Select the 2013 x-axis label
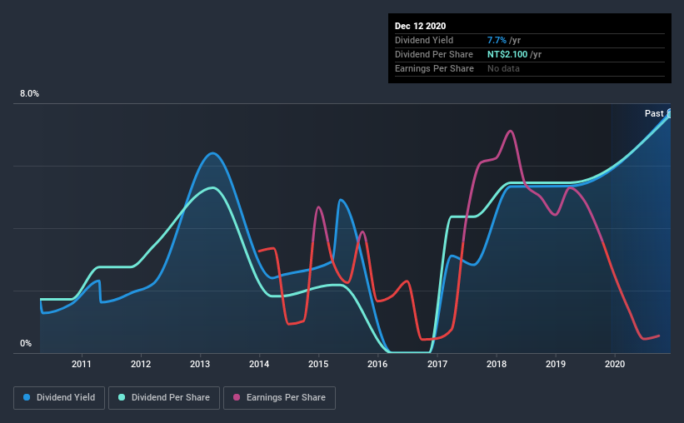Screen dimensions: 684x423 tap(200, 364)
